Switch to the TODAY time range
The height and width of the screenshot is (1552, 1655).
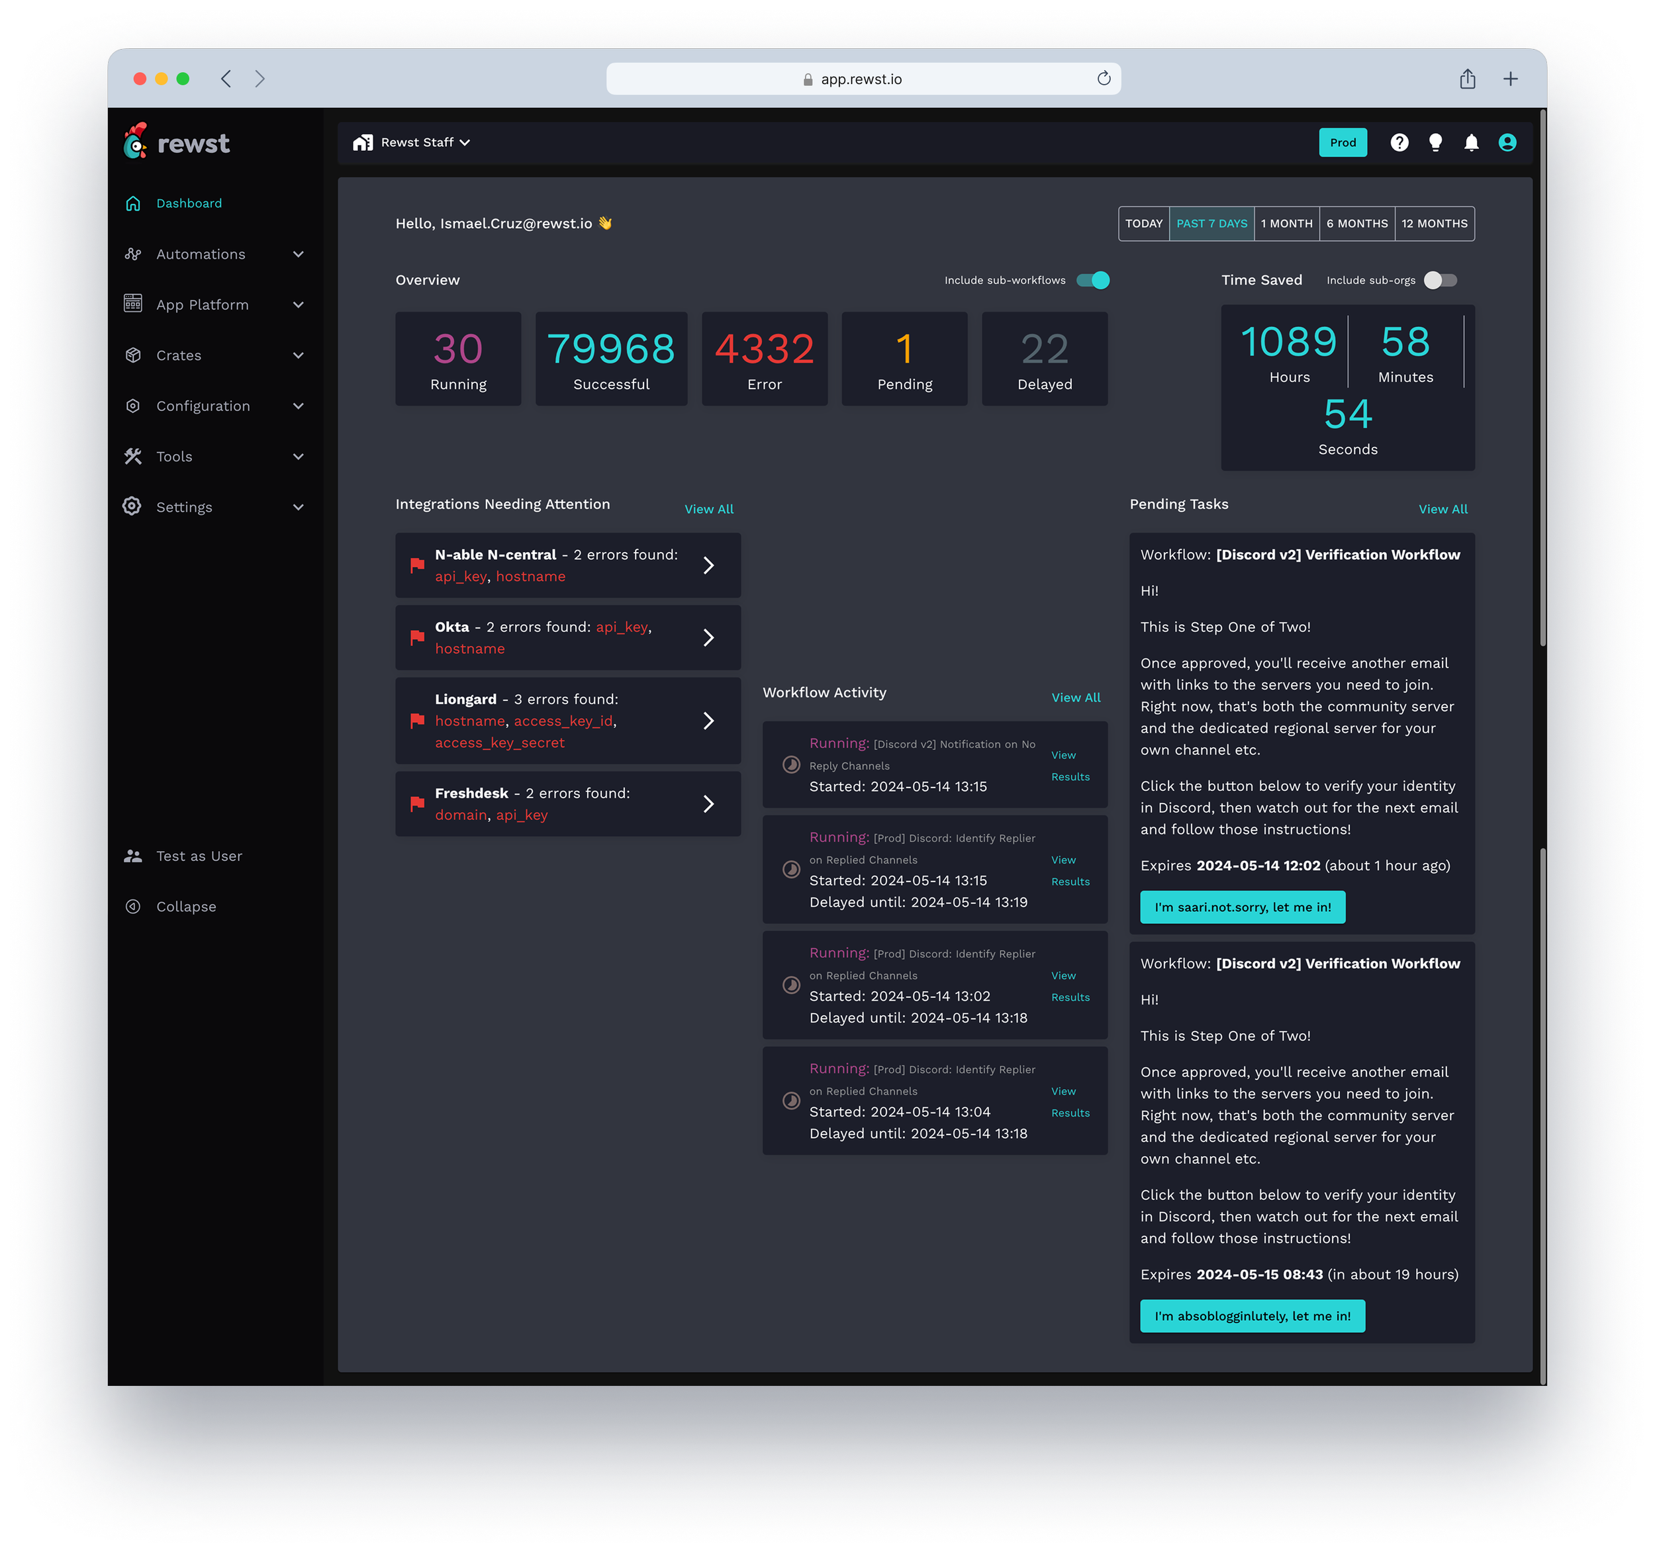click(x=1143, y=223)
